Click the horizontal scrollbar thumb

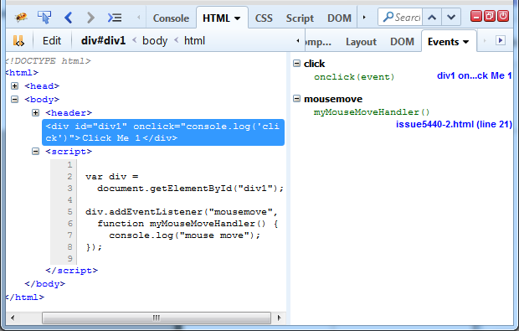tap(157, 318)
